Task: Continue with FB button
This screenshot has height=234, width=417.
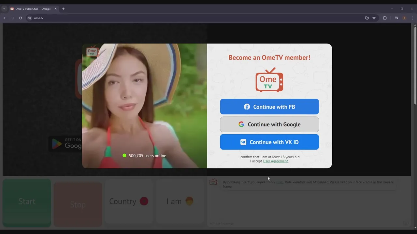Action: click(x=269, y=107)
